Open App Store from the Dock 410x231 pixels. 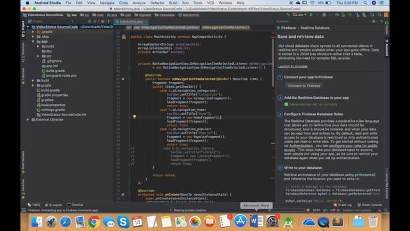[240, 221]
